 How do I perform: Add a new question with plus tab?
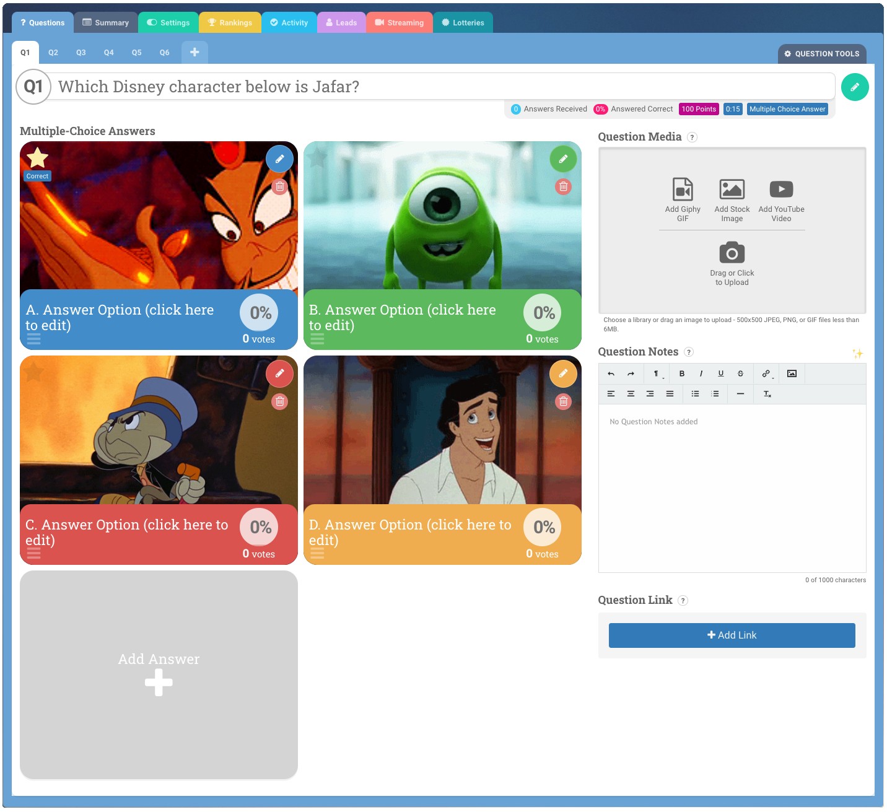pos(194,53)
